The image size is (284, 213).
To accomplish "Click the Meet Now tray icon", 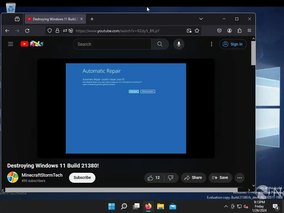I will [233, 206].
